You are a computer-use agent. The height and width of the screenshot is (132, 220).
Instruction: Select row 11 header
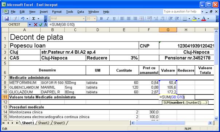click(x=5, y=97)
